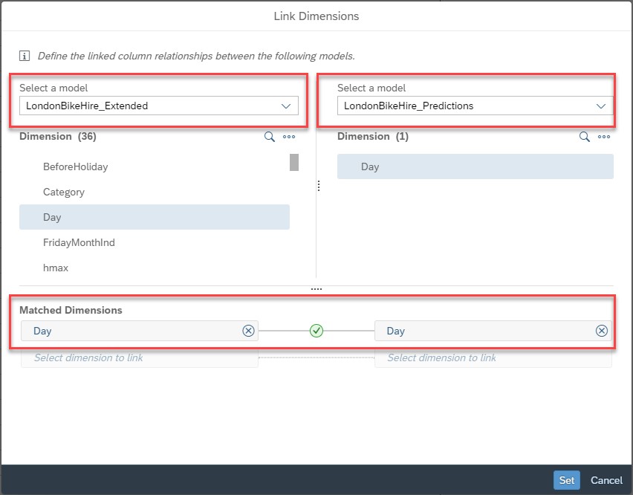The width and height of the screenshot is (633, 495).
Task: Select BeforeHoliday dimension in left list
Action: [x=155, y=166]
